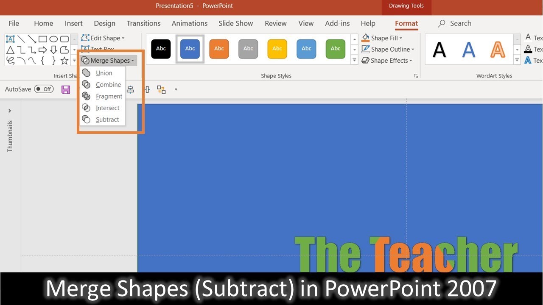Select the Oval shape tool
This screenshot has width=543, height=305.
(53, 39)
